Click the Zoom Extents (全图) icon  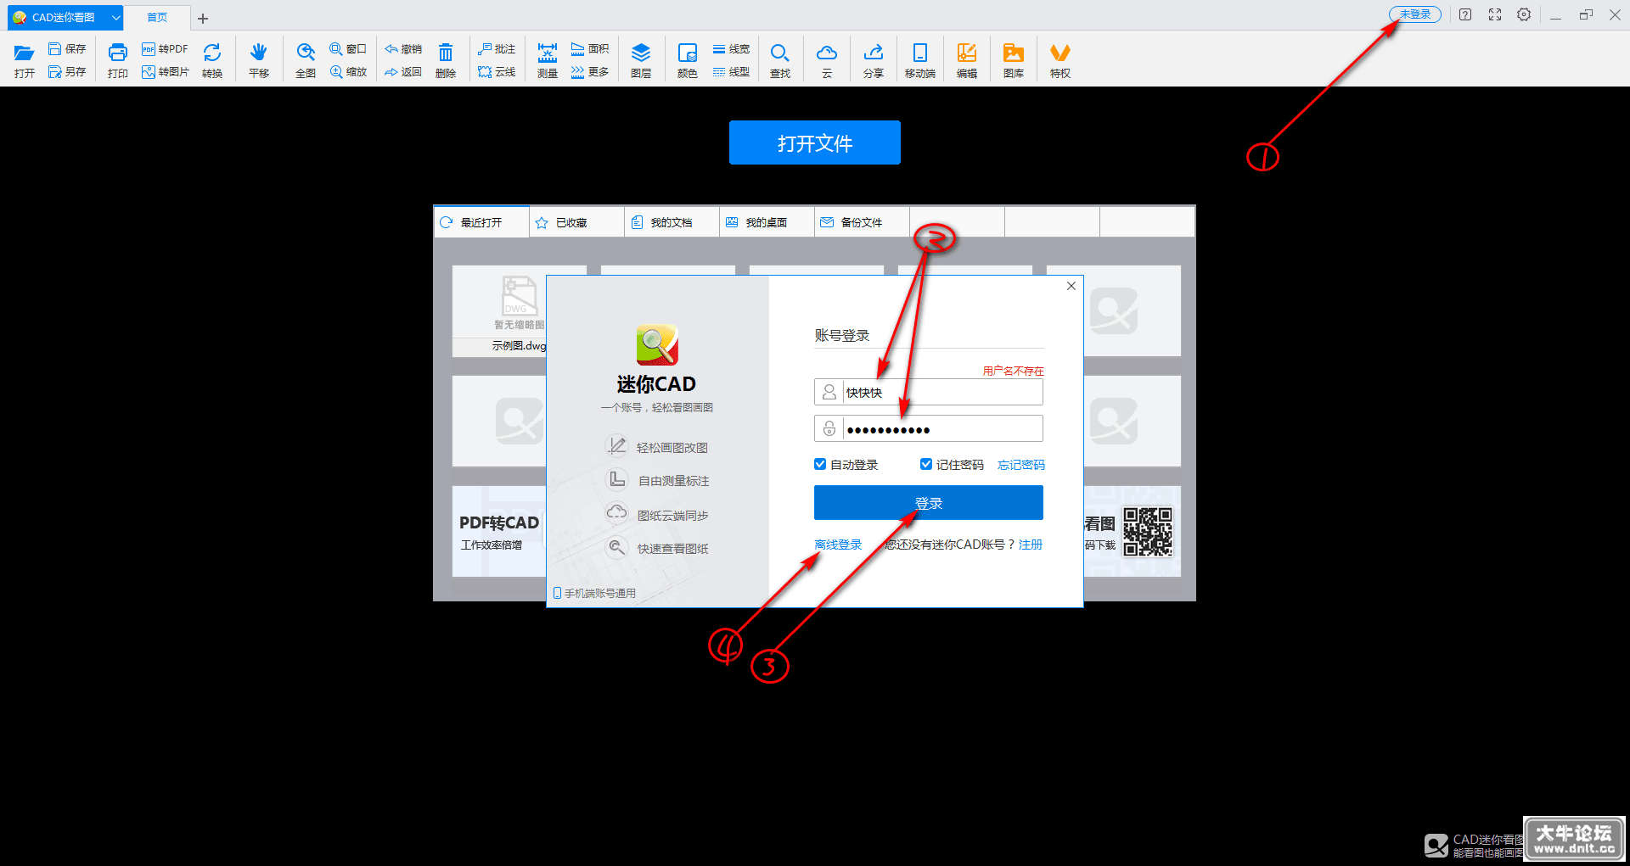click(x=306, y=53)
